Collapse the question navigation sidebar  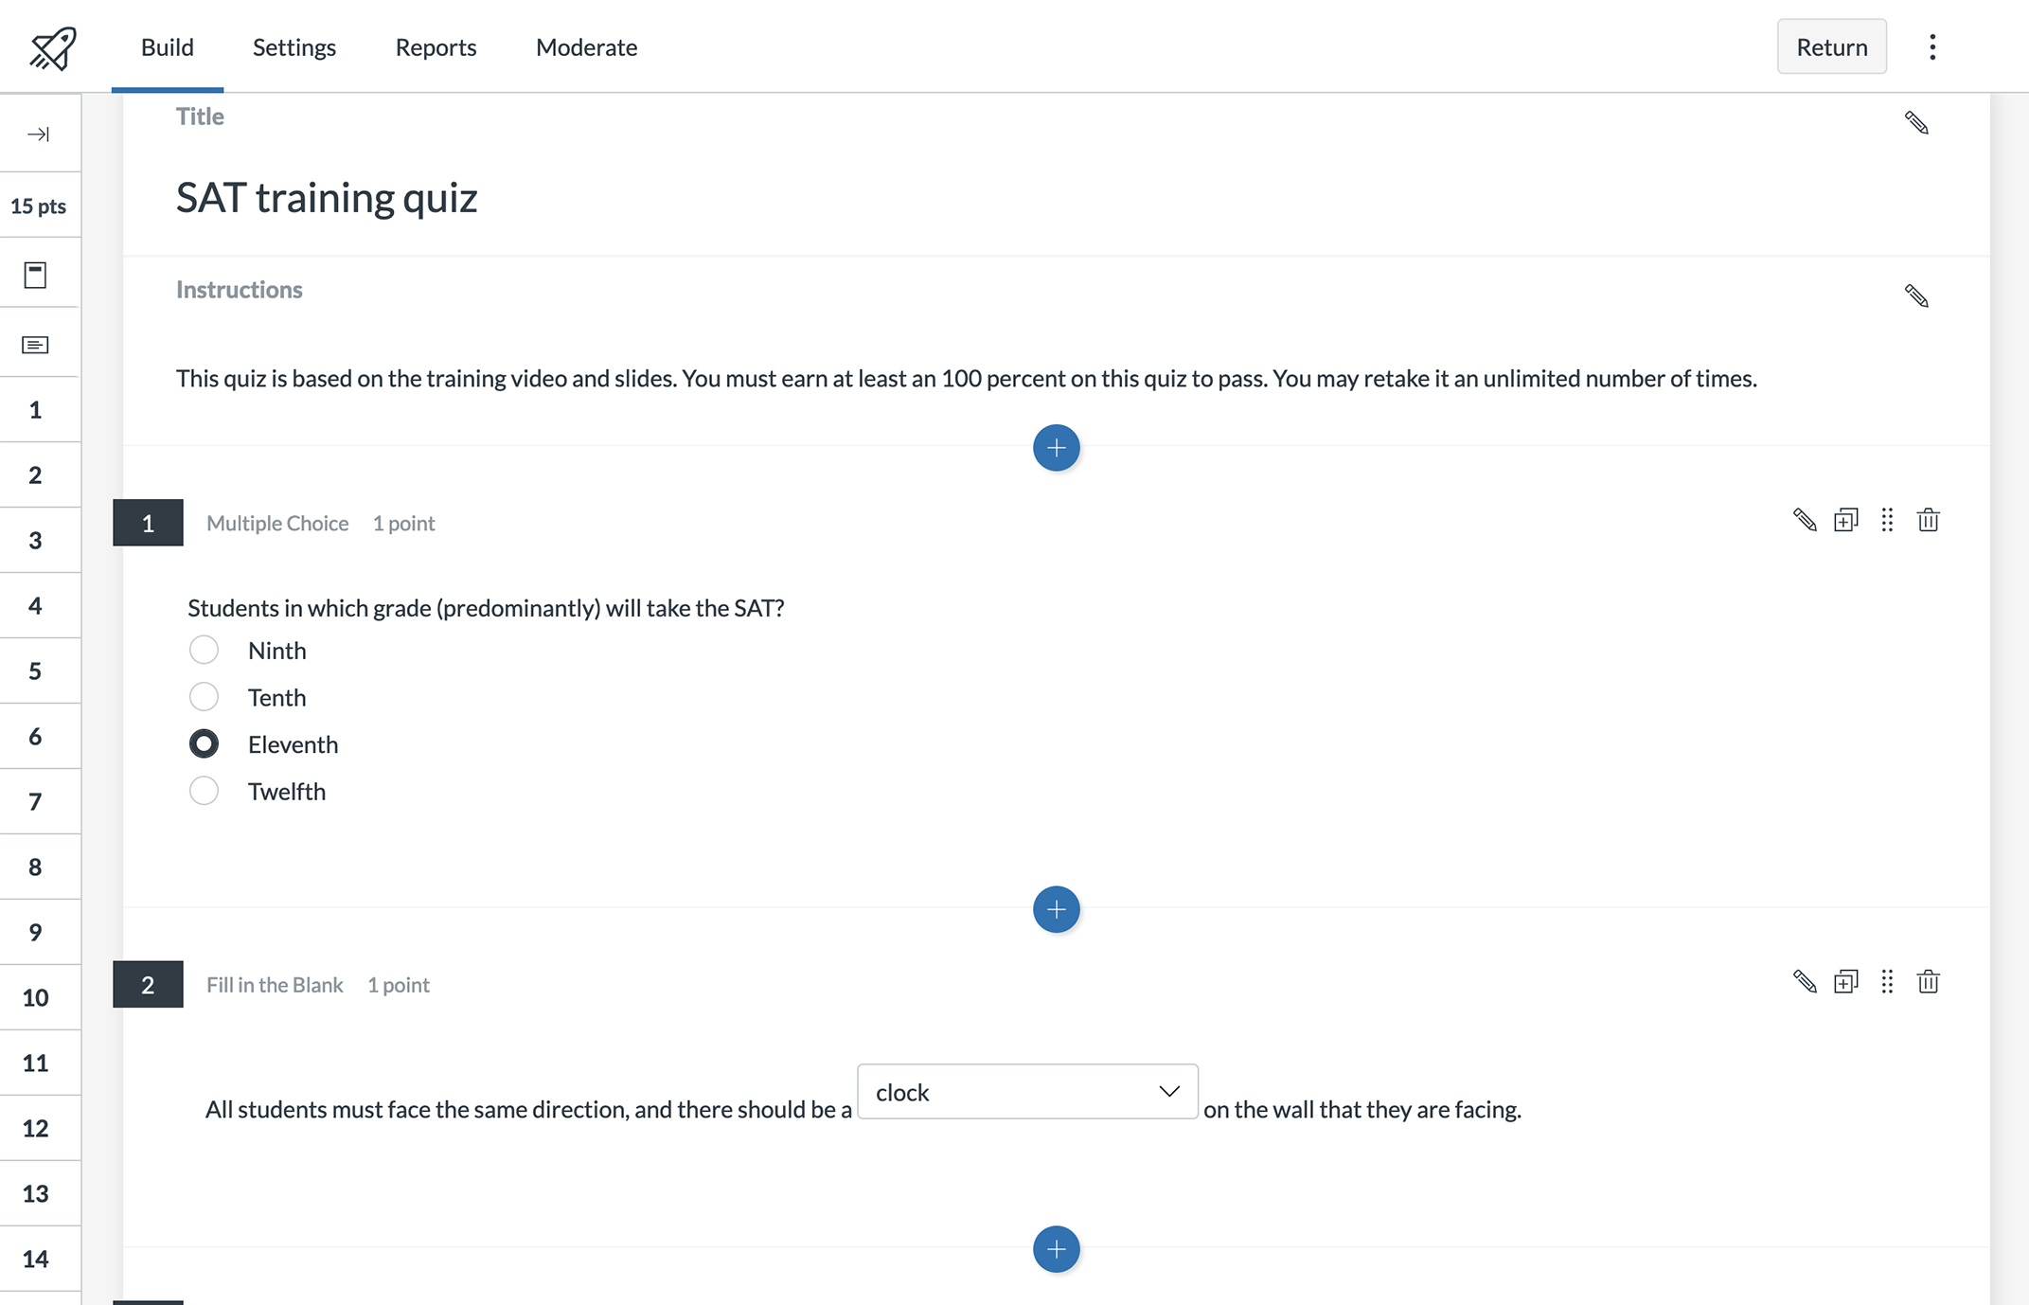39,134
